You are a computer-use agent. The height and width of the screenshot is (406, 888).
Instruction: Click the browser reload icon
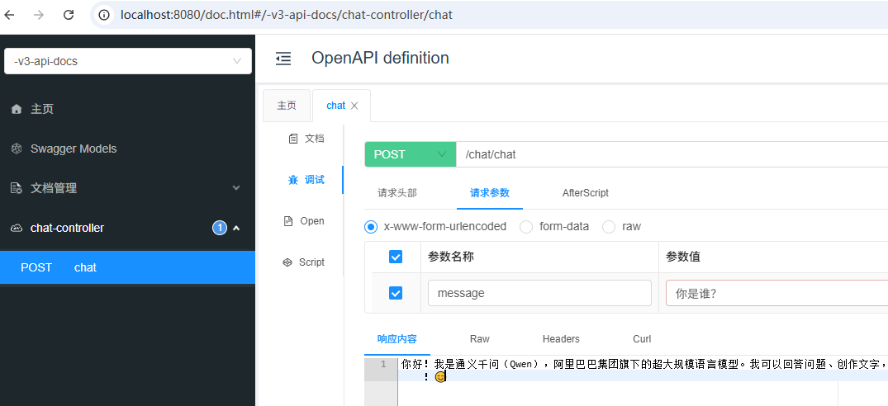pos(69,15)
